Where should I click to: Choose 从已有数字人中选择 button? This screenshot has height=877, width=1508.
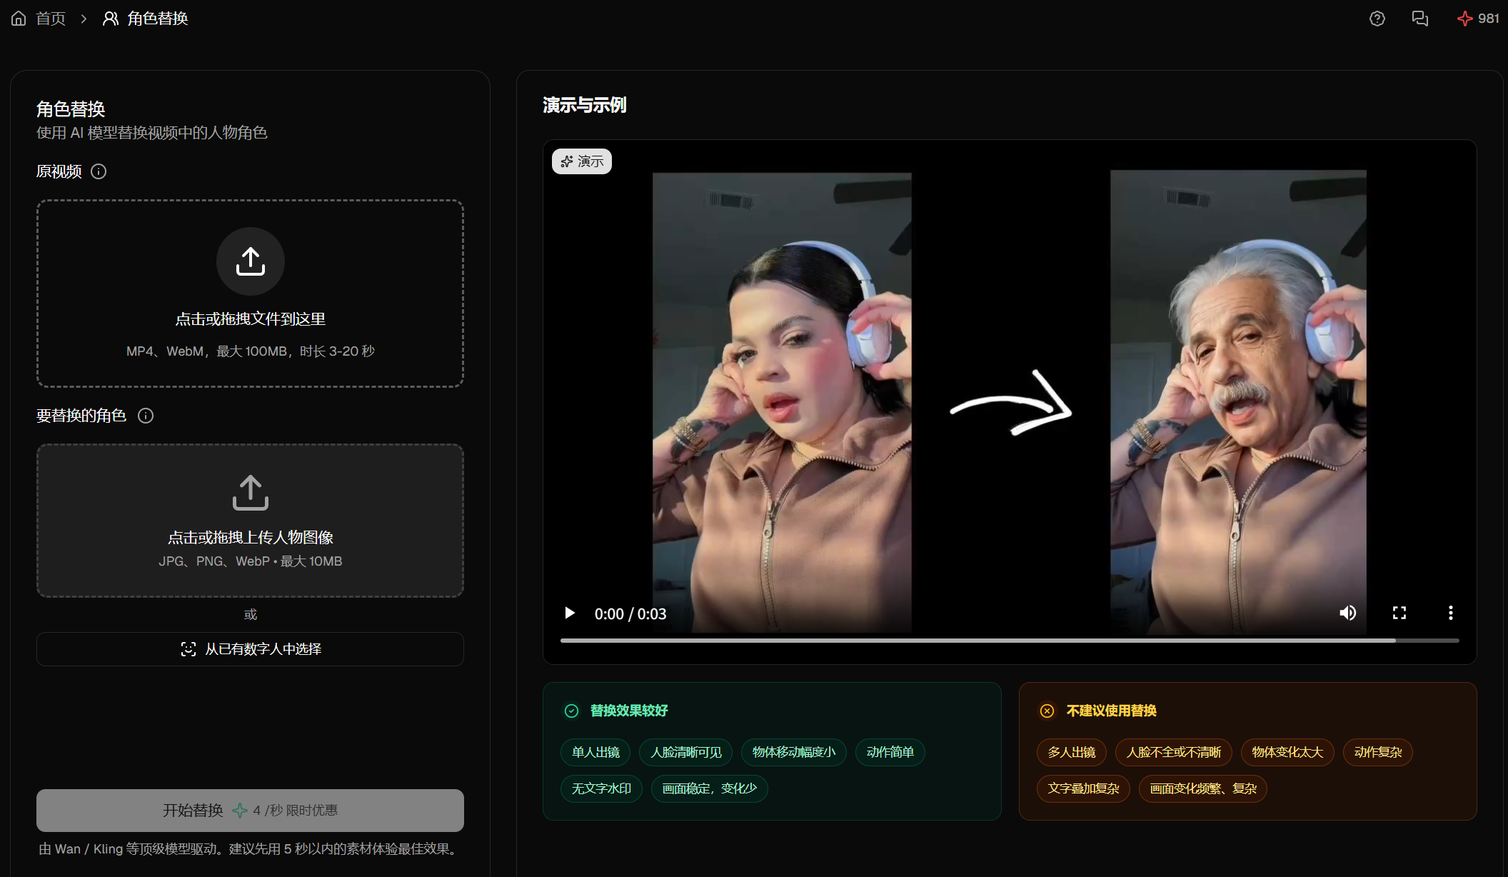[x=250, y=649]
